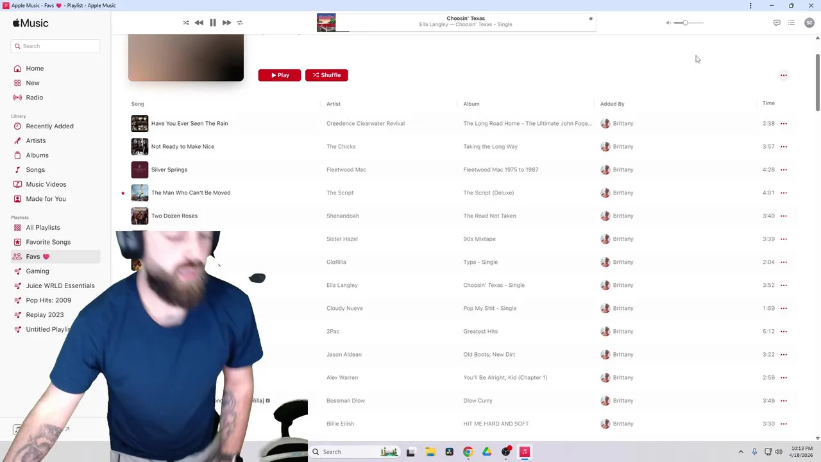This screenshot has width=821, height=462.
Task: Toggle shuffle in the playback controls
Action: pyautogui.click(x=186, y=22)
